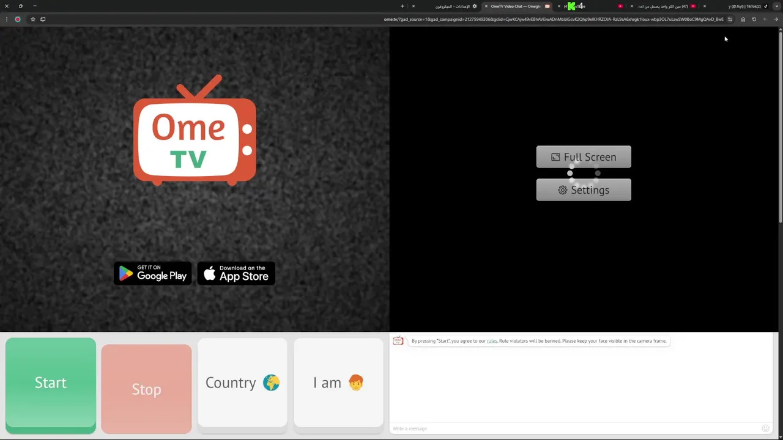Switch to the الإعدادات الميكروفون settings tab
This screenshot has height=440, width=783.
coord(447,6)
